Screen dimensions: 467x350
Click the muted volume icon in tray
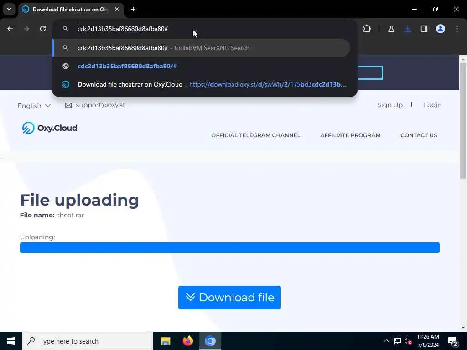(x=408, y=341)
